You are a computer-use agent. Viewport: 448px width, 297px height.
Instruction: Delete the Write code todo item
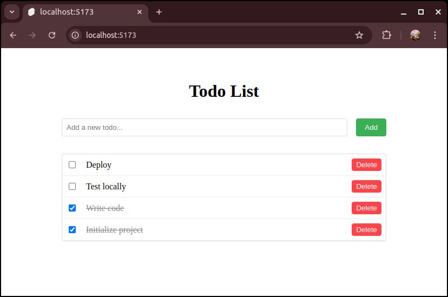point(366,208)
